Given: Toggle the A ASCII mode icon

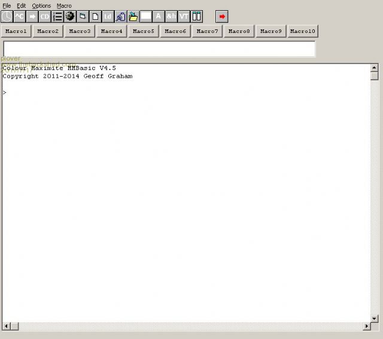Looking at the screenshot, I should (159, 17).
